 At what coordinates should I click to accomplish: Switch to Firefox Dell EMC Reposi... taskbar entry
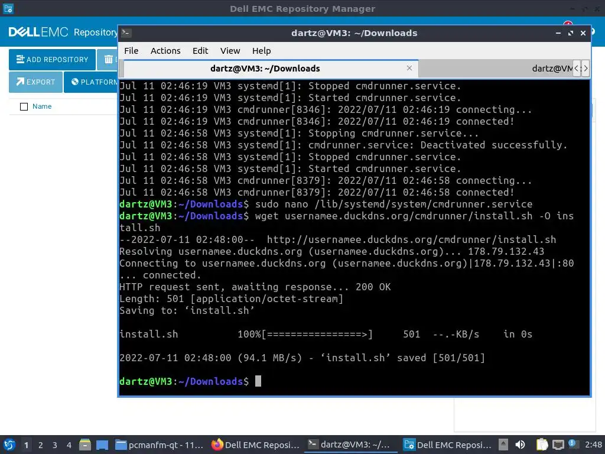tap(255, 445)
